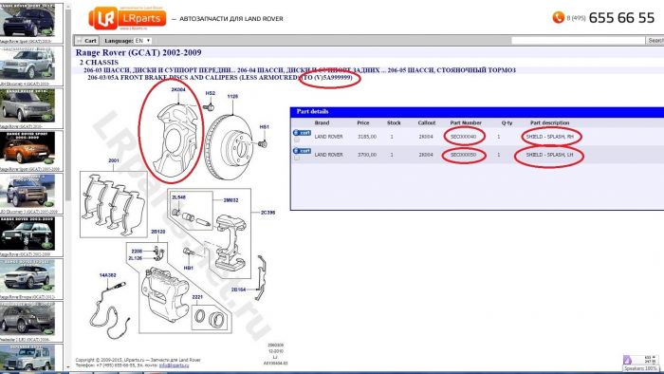Open the Language EN dropdown
Image resolution: width=664 pixels, height=374 pixels.
[x=142, y=41]
